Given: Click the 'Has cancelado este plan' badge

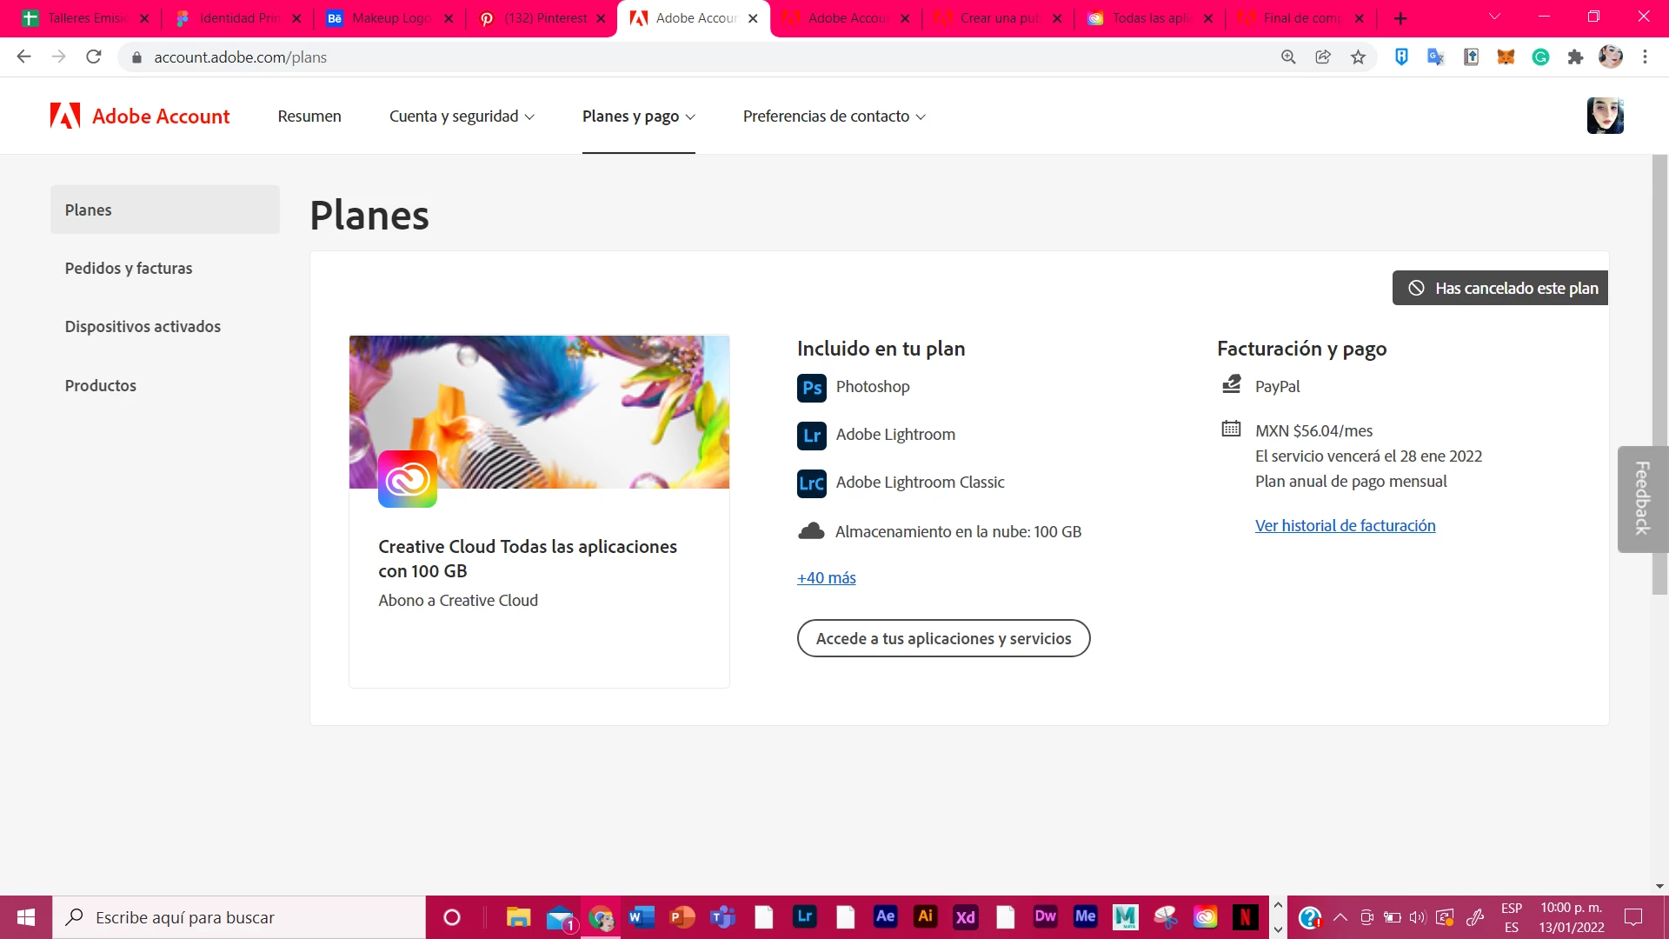Looking at the screenshot, I should pyautogui.click(x=1500, y=288).
